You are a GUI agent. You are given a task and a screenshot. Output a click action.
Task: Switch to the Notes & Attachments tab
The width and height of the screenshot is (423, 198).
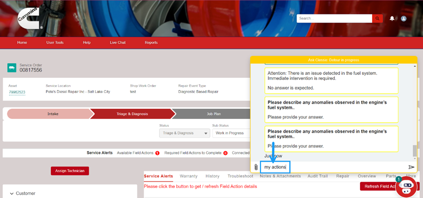click(280, 176)
